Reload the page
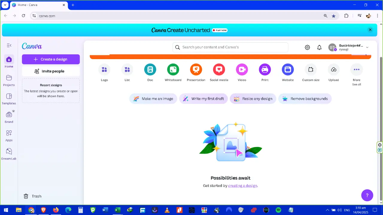 point(23,16)
